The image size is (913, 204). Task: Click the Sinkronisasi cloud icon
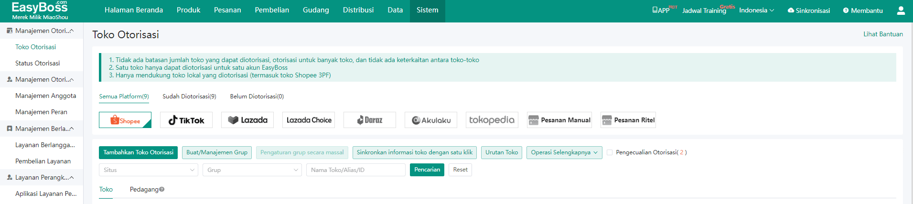pyautogui.click(x=791, y=11)
